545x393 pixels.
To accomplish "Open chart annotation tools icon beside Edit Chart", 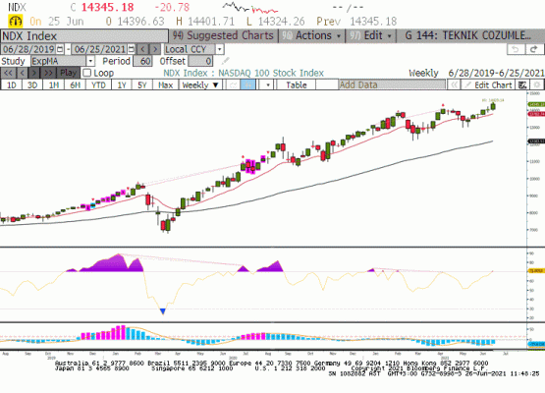I will [522, 84].
